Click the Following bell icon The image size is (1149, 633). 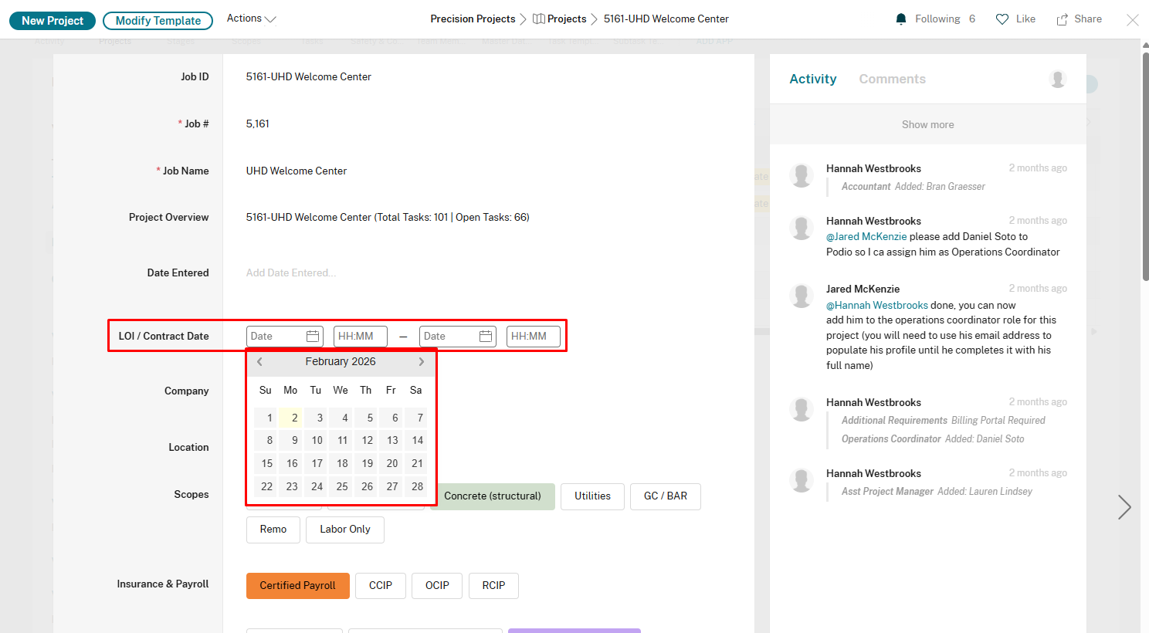(x=900, y=19)
